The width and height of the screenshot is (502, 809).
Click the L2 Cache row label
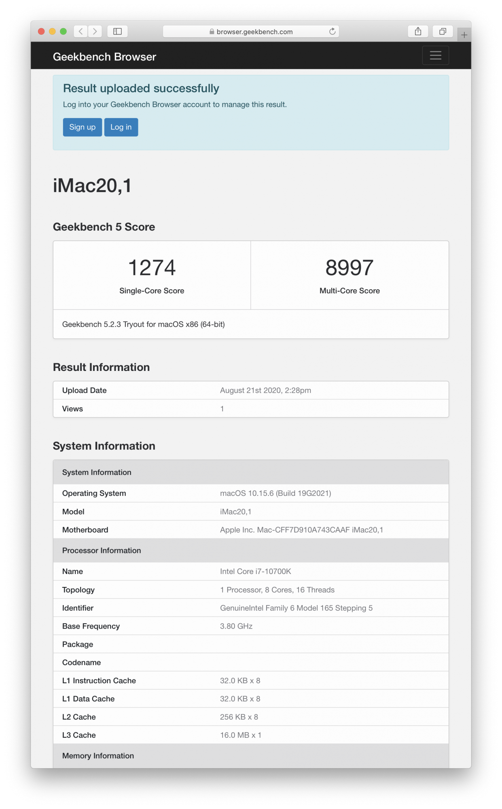pos(79,717)
